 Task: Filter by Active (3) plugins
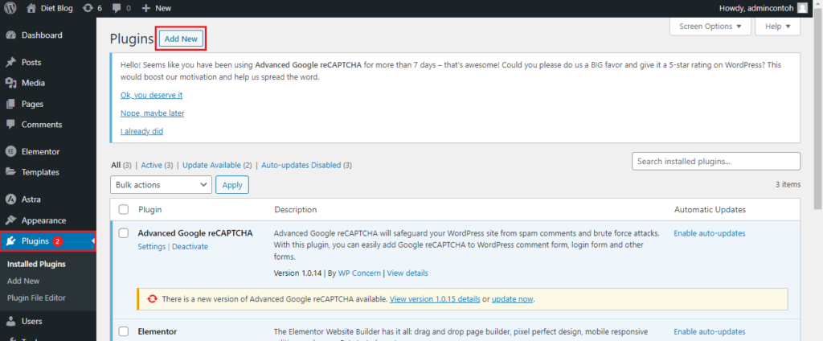[157, 165]
